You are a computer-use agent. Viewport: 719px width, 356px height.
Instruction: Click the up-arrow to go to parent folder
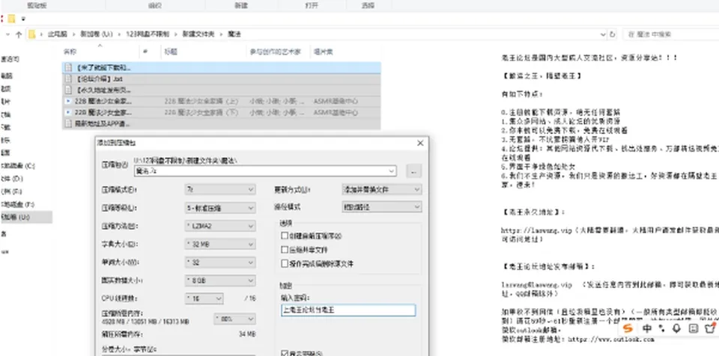tap(18, 34)
